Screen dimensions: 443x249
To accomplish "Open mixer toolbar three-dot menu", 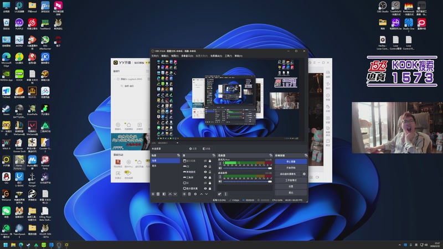I will pos(225,194).
